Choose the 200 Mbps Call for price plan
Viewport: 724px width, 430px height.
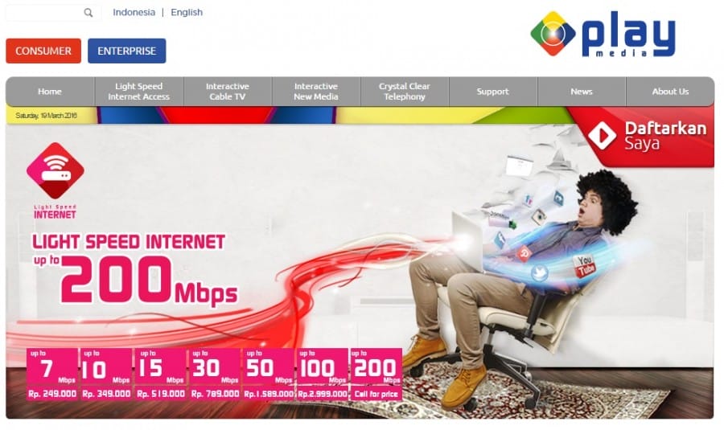376,375
